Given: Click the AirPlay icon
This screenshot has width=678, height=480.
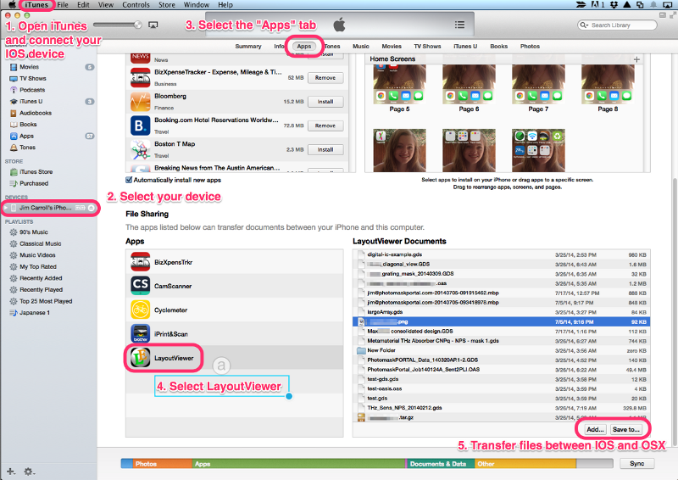Looking at the screenshot, I should (153, 25).
